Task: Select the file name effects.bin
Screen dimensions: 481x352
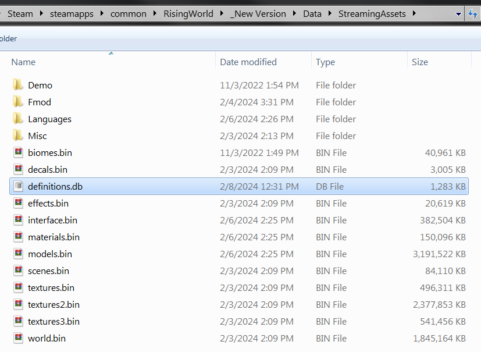Action: tap(48, 203)
